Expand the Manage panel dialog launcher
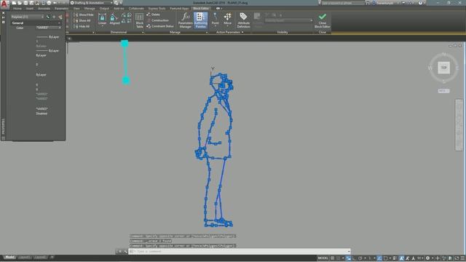The width and height of the screenshot is (466, 262). click(207, 32)
